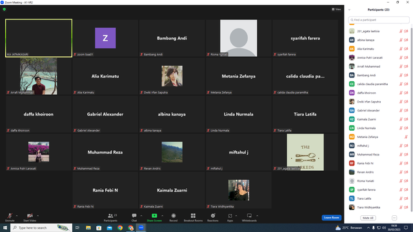
Task: Toggle muted mic icon for Revan Andris
Action: [x=401, y=172]
